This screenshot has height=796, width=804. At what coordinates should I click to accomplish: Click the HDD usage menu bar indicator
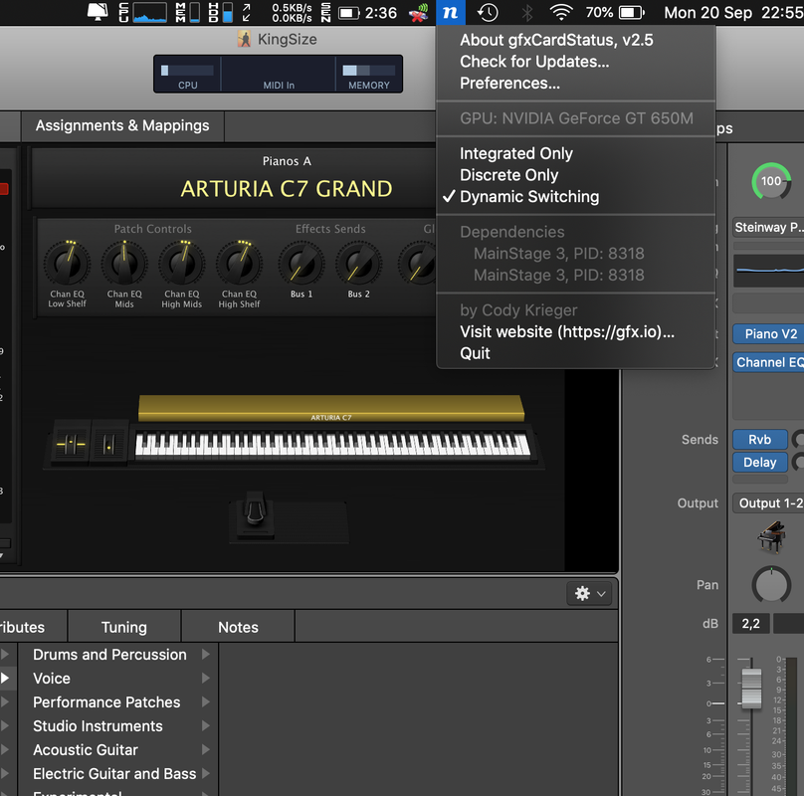tap(221, 12)
